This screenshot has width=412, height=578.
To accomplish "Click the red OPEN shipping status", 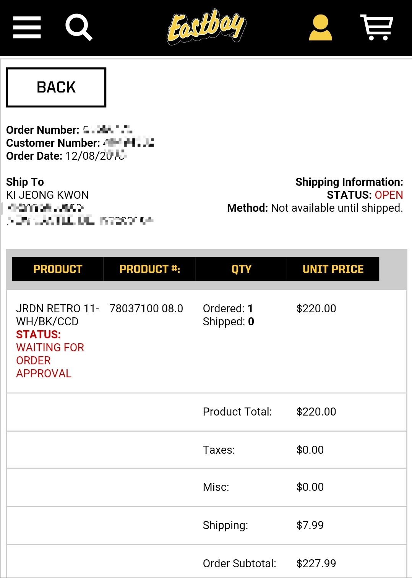I will (389, 195).
